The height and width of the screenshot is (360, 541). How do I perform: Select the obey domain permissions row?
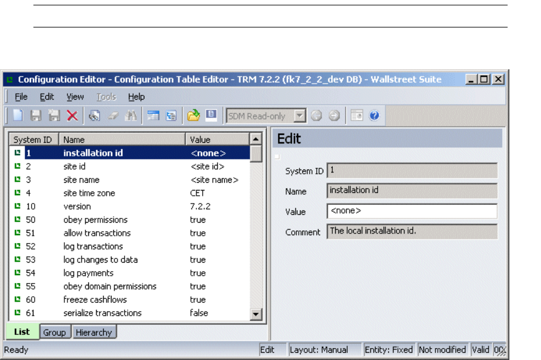pos(129,286)
